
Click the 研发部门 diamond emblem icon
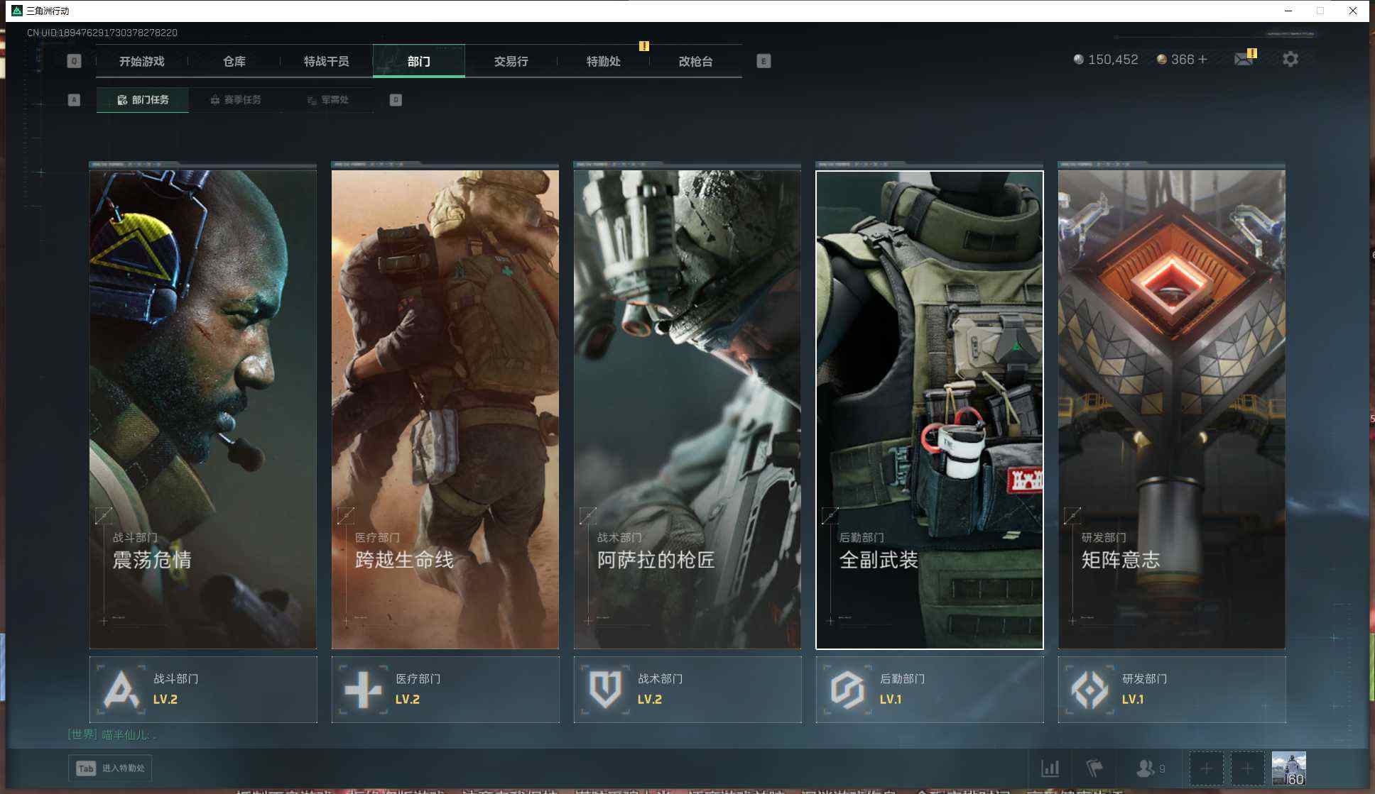tap(1089, 689)
